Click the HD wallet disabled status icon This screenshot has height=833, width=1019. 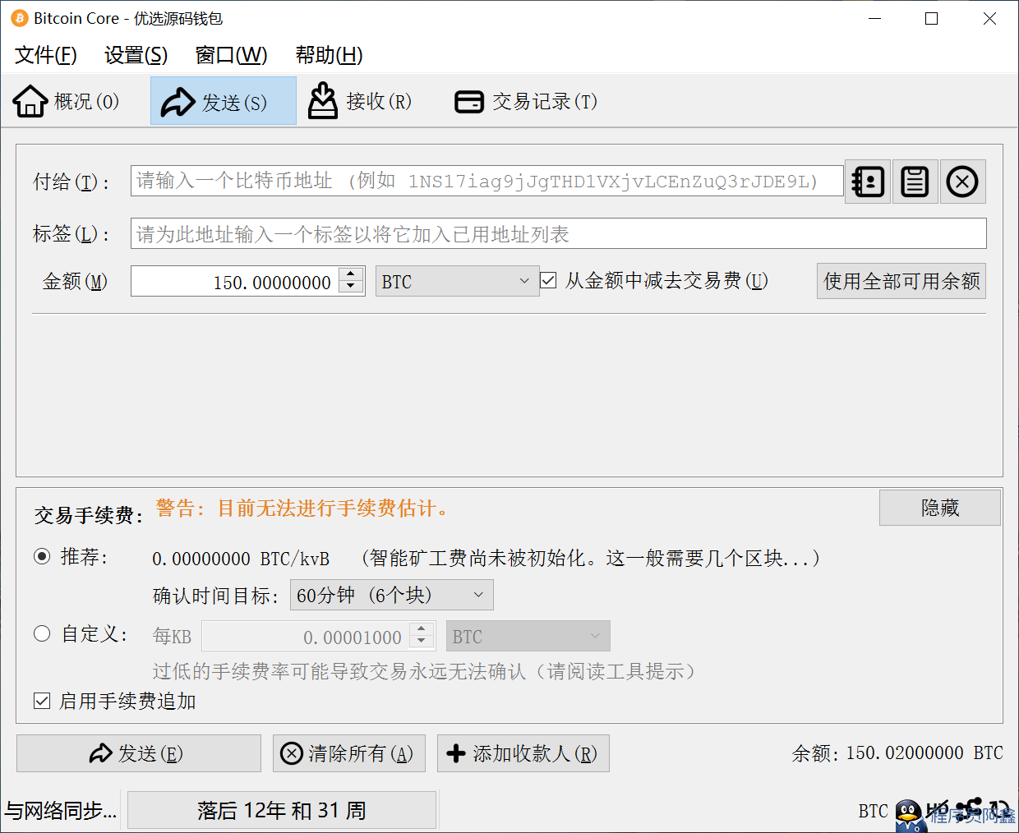pyautogui.click(x=937, y=810)
